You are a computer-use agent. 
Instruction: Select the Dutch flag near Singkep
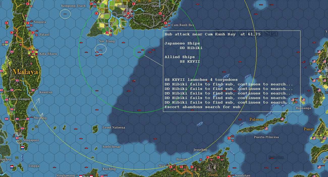tap(12, 167)
